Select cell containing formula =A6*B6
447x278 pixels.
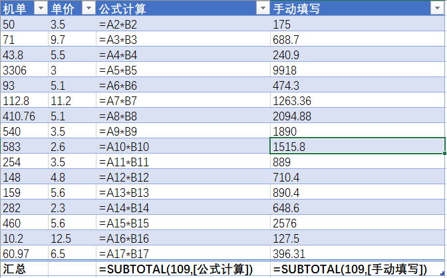point(184,85)
